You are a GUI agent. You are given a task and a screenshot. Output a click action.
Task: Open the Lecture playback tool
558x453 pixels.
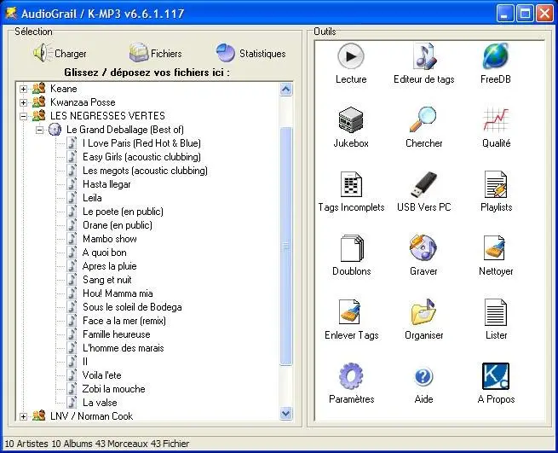point(351,63)
